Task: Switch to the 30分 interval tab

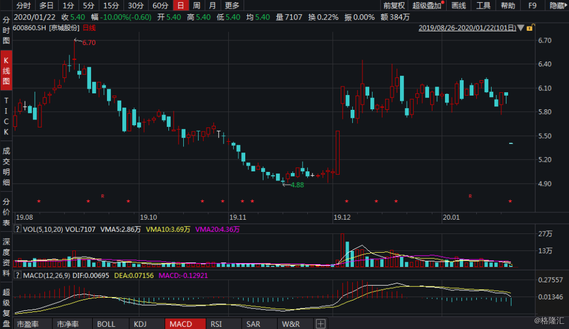Action: click(x=135, y=6)
